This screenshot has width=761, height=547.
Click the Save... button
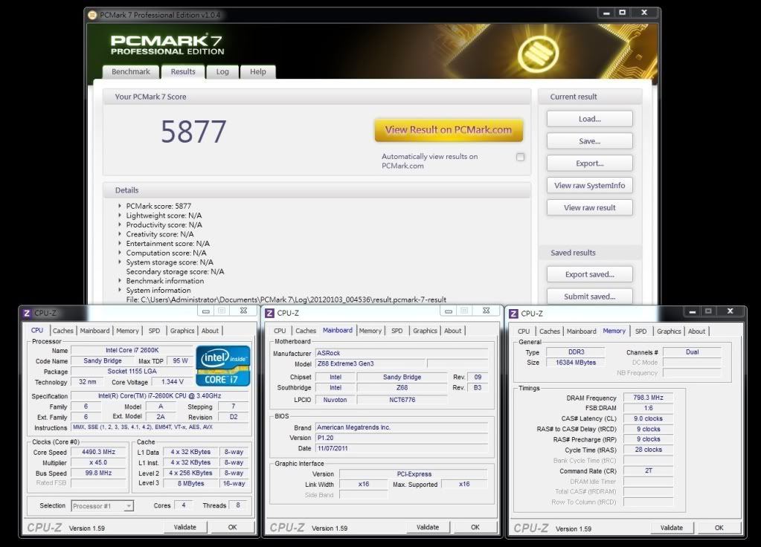(x=590, y=141)
